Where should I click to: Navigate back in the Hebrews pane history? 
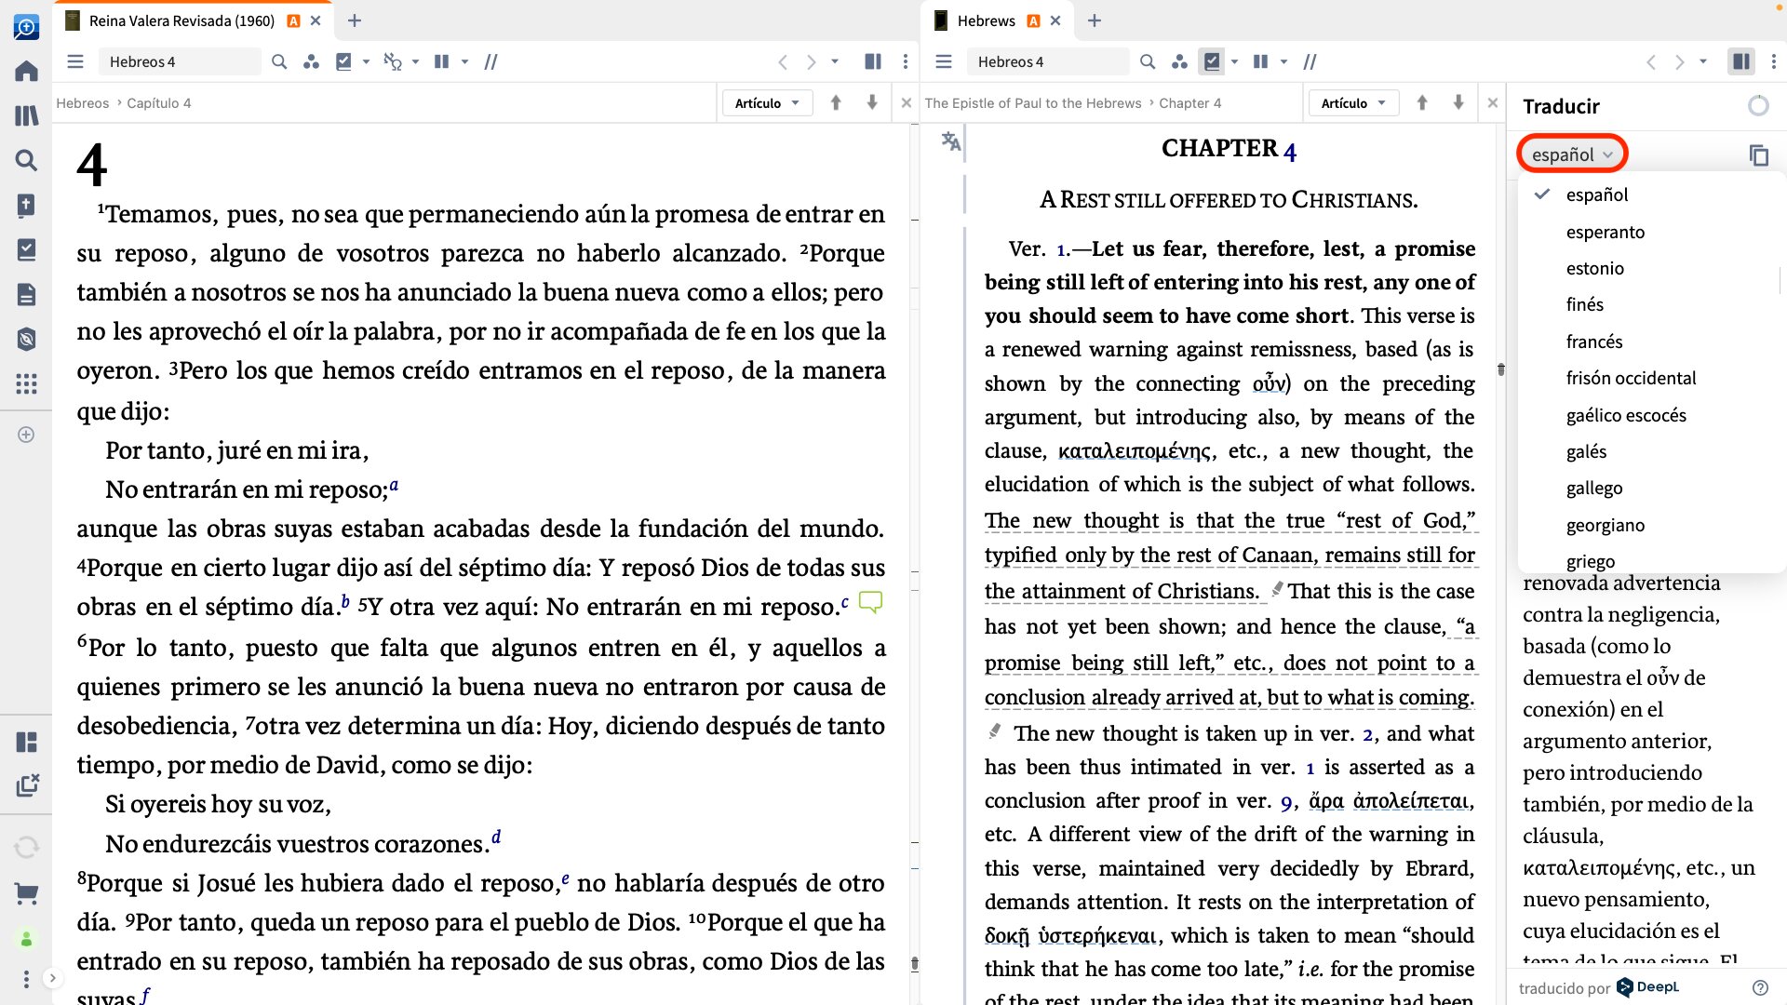pyautogui.click(x=1650, y=61)
